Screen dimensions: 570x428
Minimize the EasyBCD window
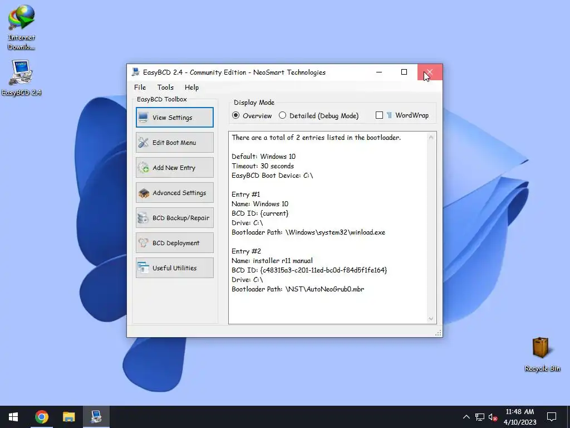click(x=379, y=72)
